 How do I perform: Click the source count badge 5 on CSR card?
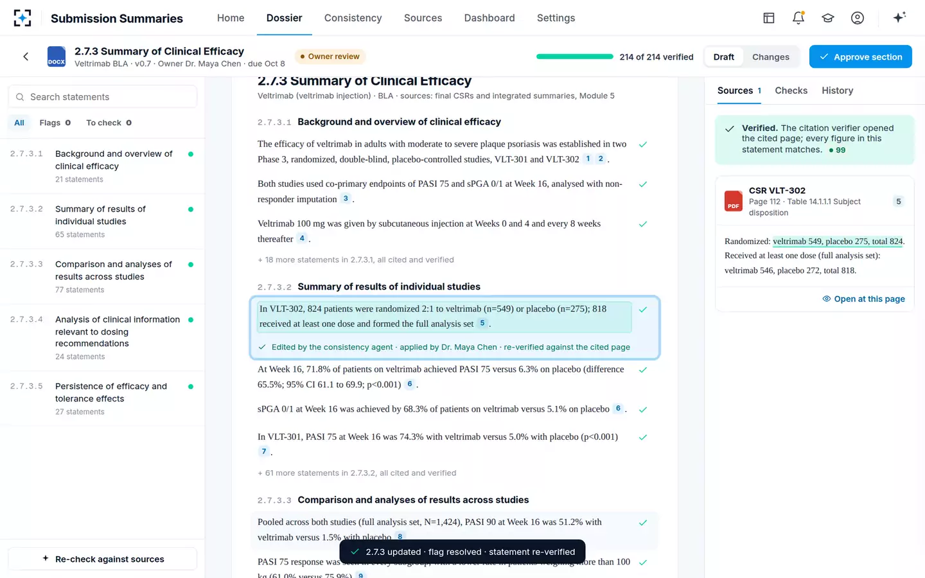(x=899, y=202)
